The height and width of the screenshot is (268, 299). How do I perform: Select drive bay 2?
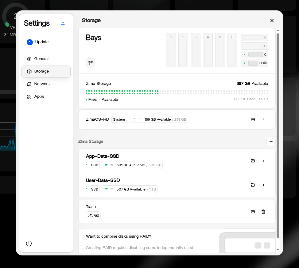click(183, 50)
